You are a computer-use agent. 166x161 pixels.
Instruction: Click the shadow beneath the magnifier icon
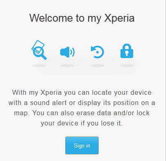(39, 66)
